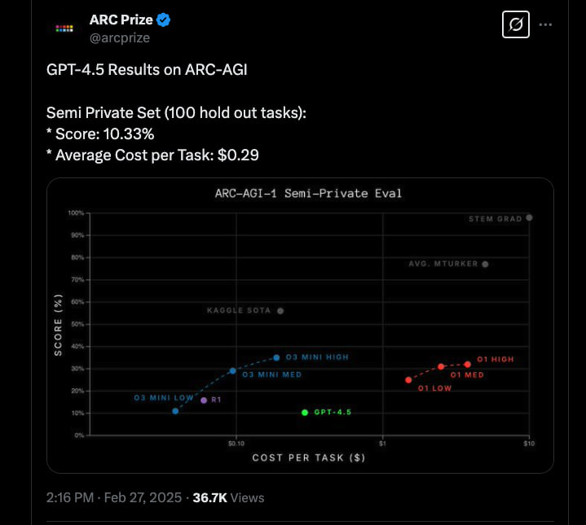Image resolution: width=586 pixels, height=525 pixels.
Task: Select the red O1 Med data point
Action: point(441,367)
